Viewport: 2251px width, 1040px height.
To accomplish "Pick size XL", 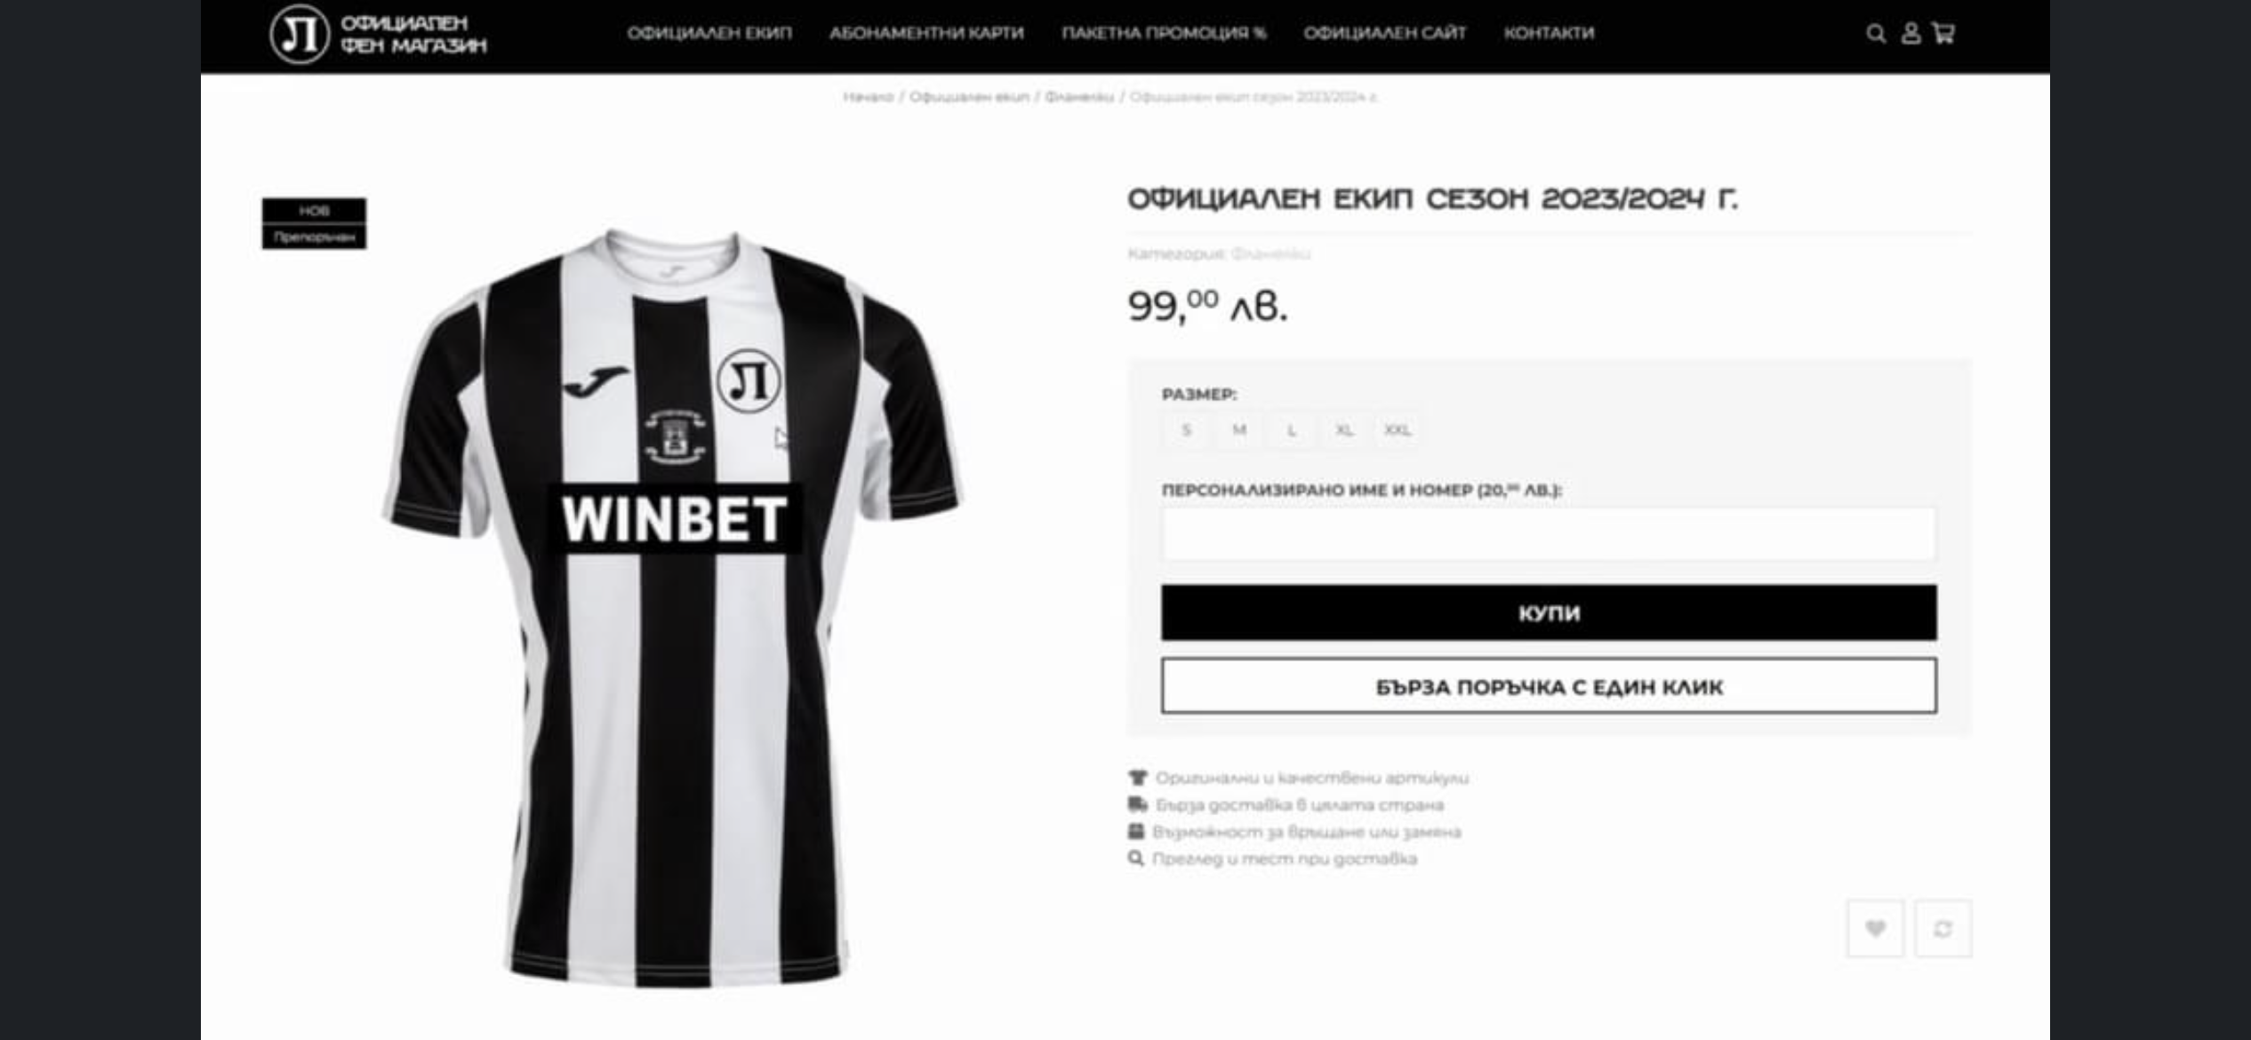I will point(1344,430).
